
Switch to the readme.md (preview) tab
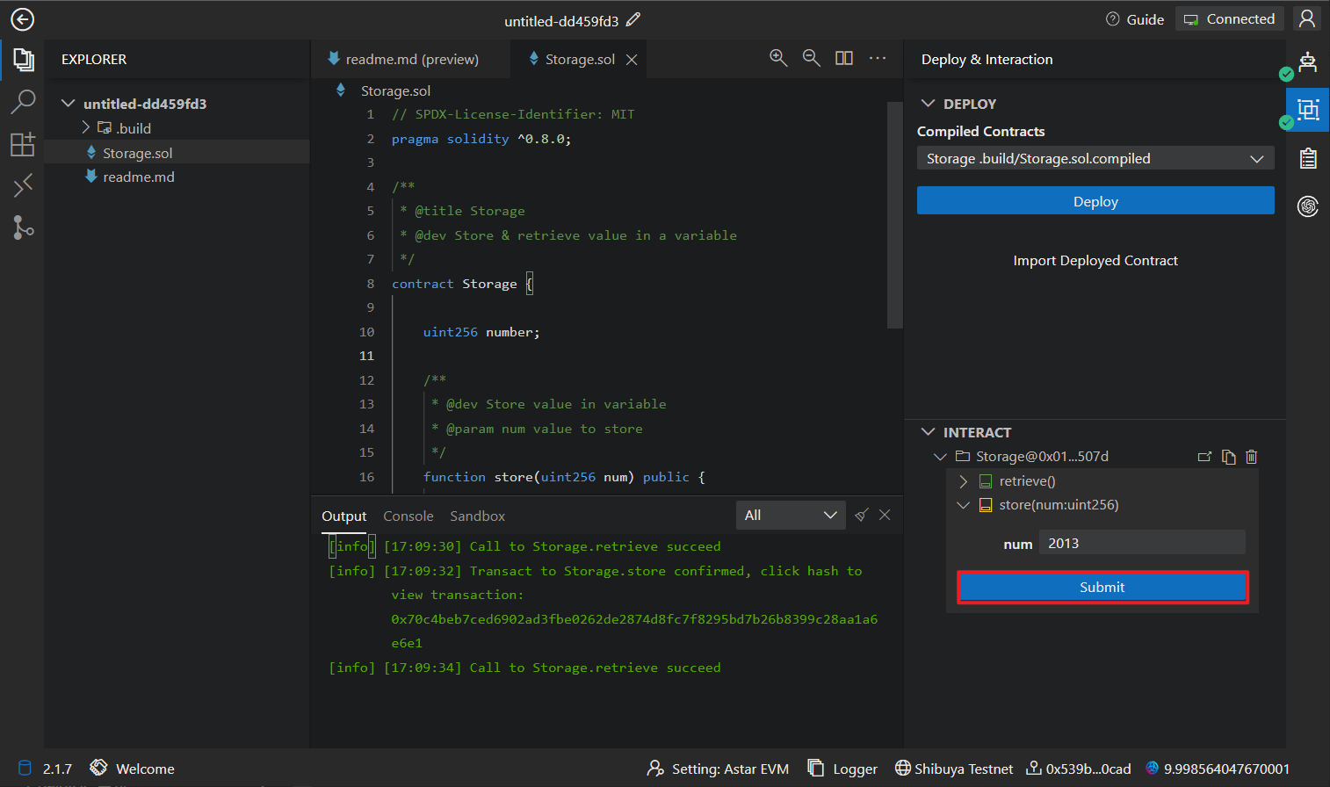pyautogui.click(x=411, y=60)
